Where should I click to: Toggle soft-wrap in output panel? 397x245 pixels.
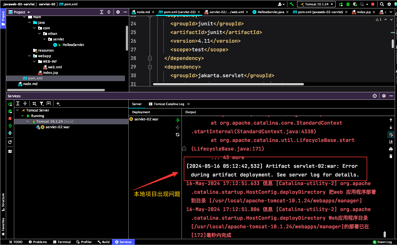[x=391, y=135]
